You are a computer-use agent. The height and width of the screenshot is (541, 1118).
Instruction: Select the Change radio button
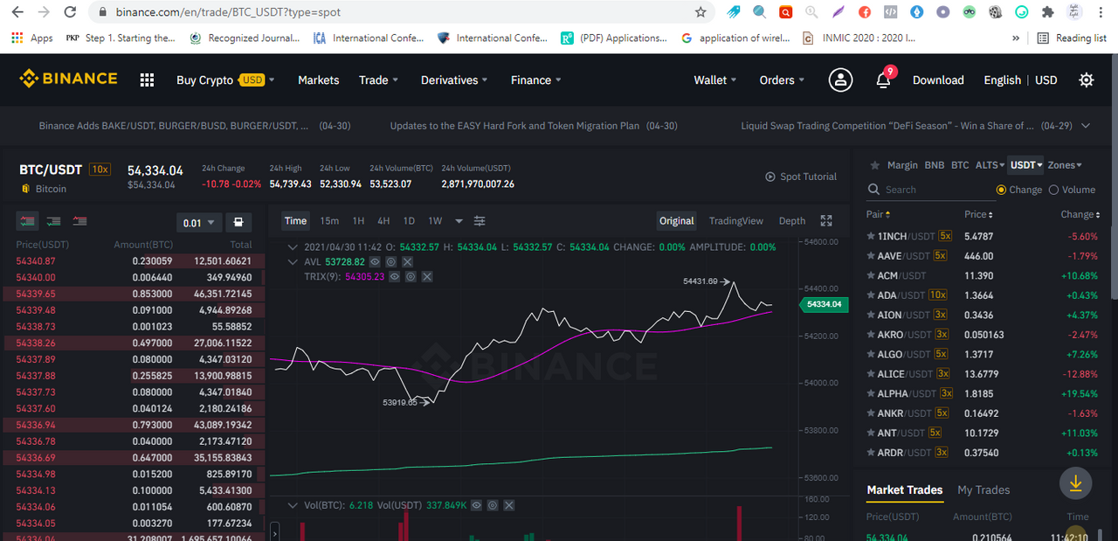pyautogui.click(x=1001, y=190)
